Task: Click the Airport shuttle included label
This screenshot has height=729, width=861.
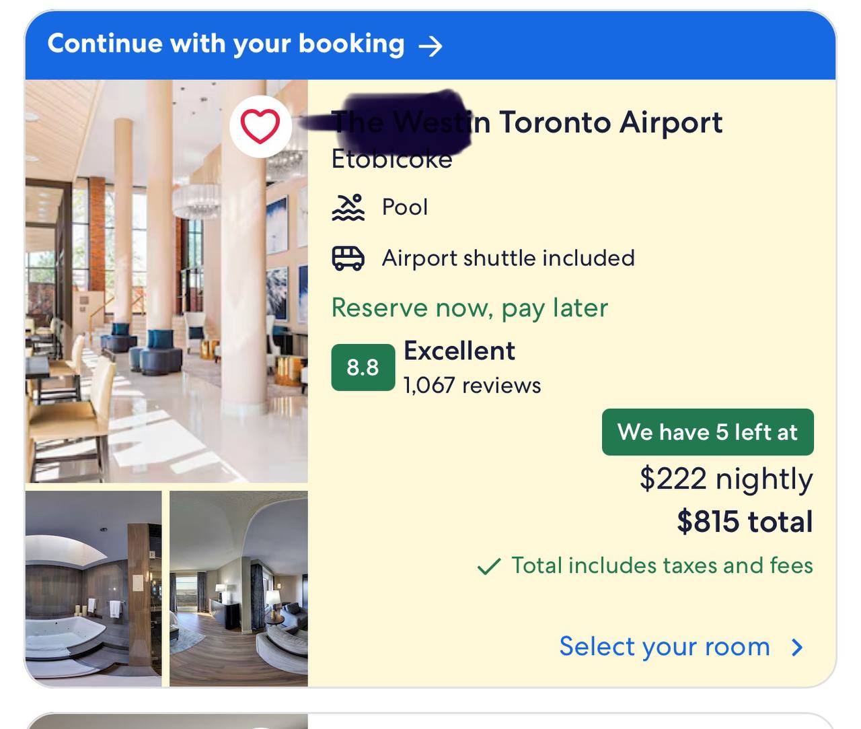Action: (x=508, y=258)
